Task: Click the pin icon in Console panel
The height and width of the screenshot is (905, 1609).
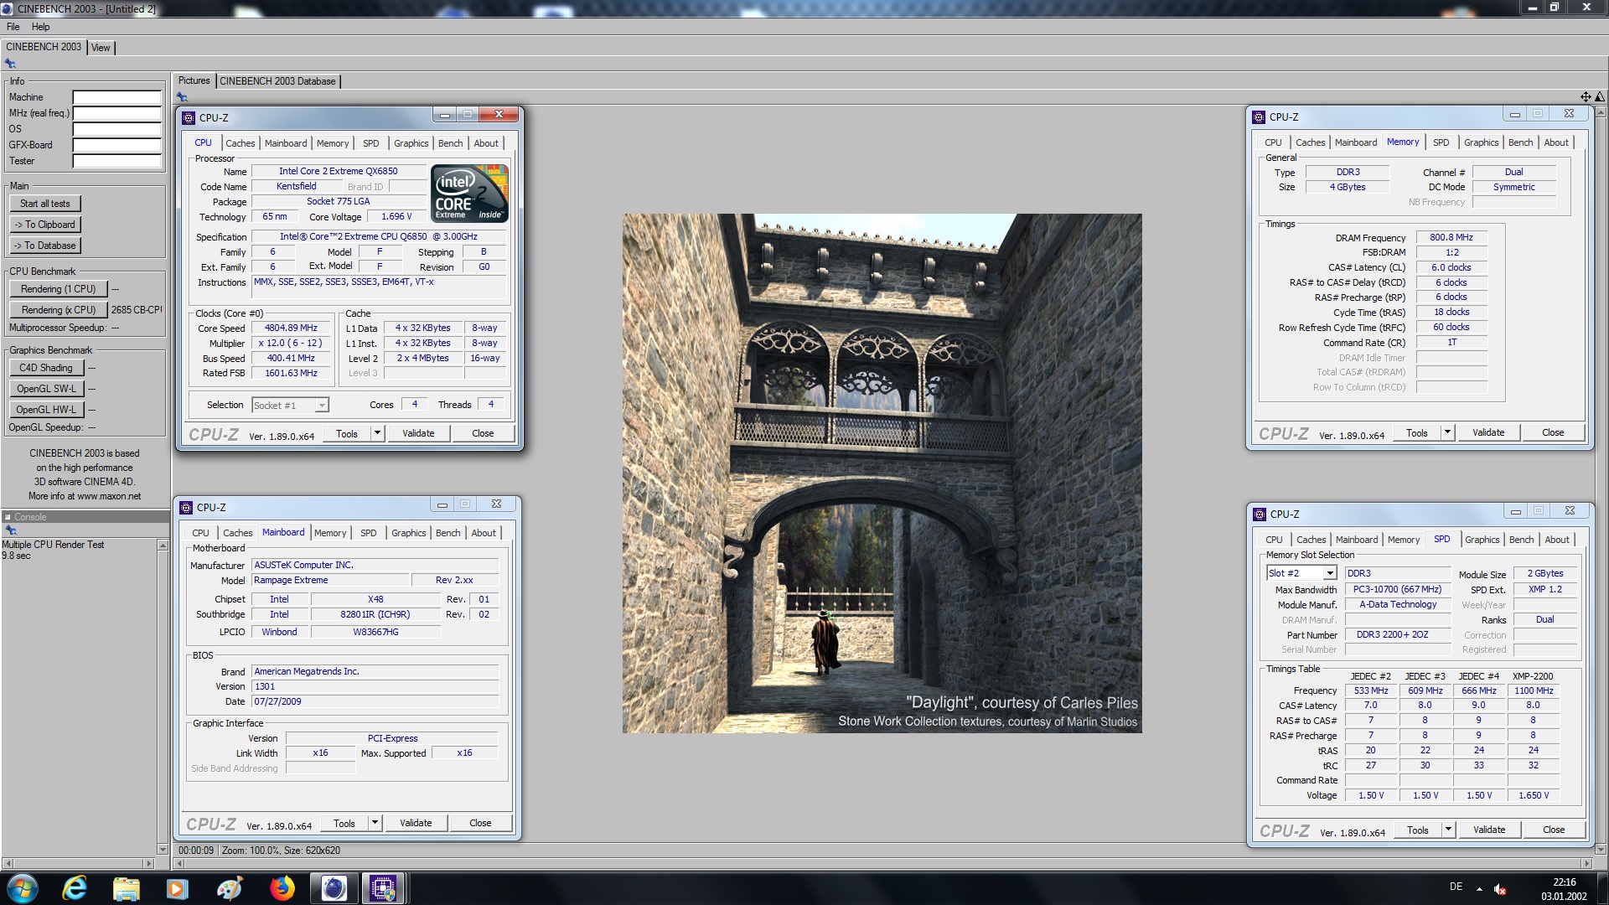Action: click(x=10, y=530)
